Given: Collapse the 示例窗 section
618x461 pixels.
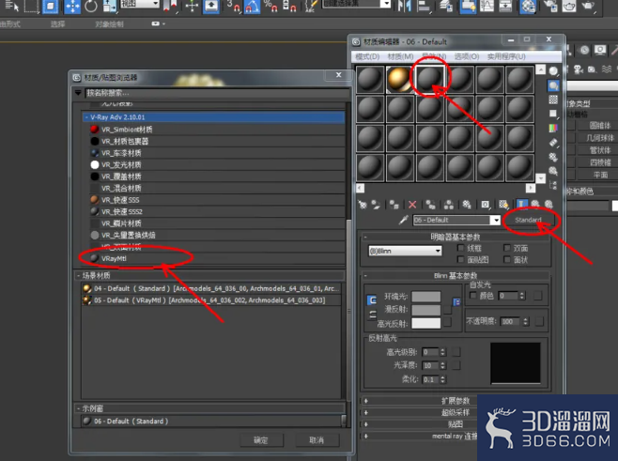Looking at the screenshot, I should [x=79, y=408].
